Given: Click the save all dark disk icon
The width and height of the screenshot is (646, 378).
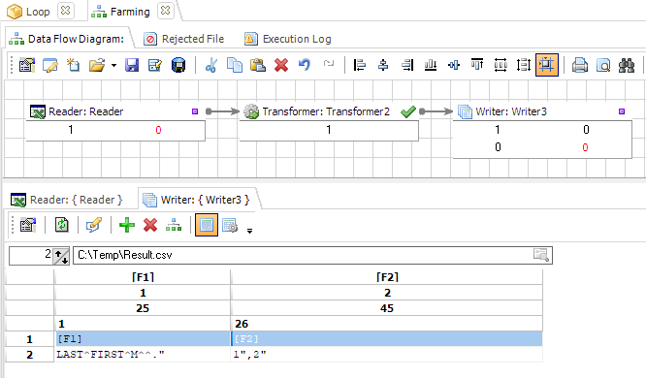Looking at the screenshot, I should point(178,65).
